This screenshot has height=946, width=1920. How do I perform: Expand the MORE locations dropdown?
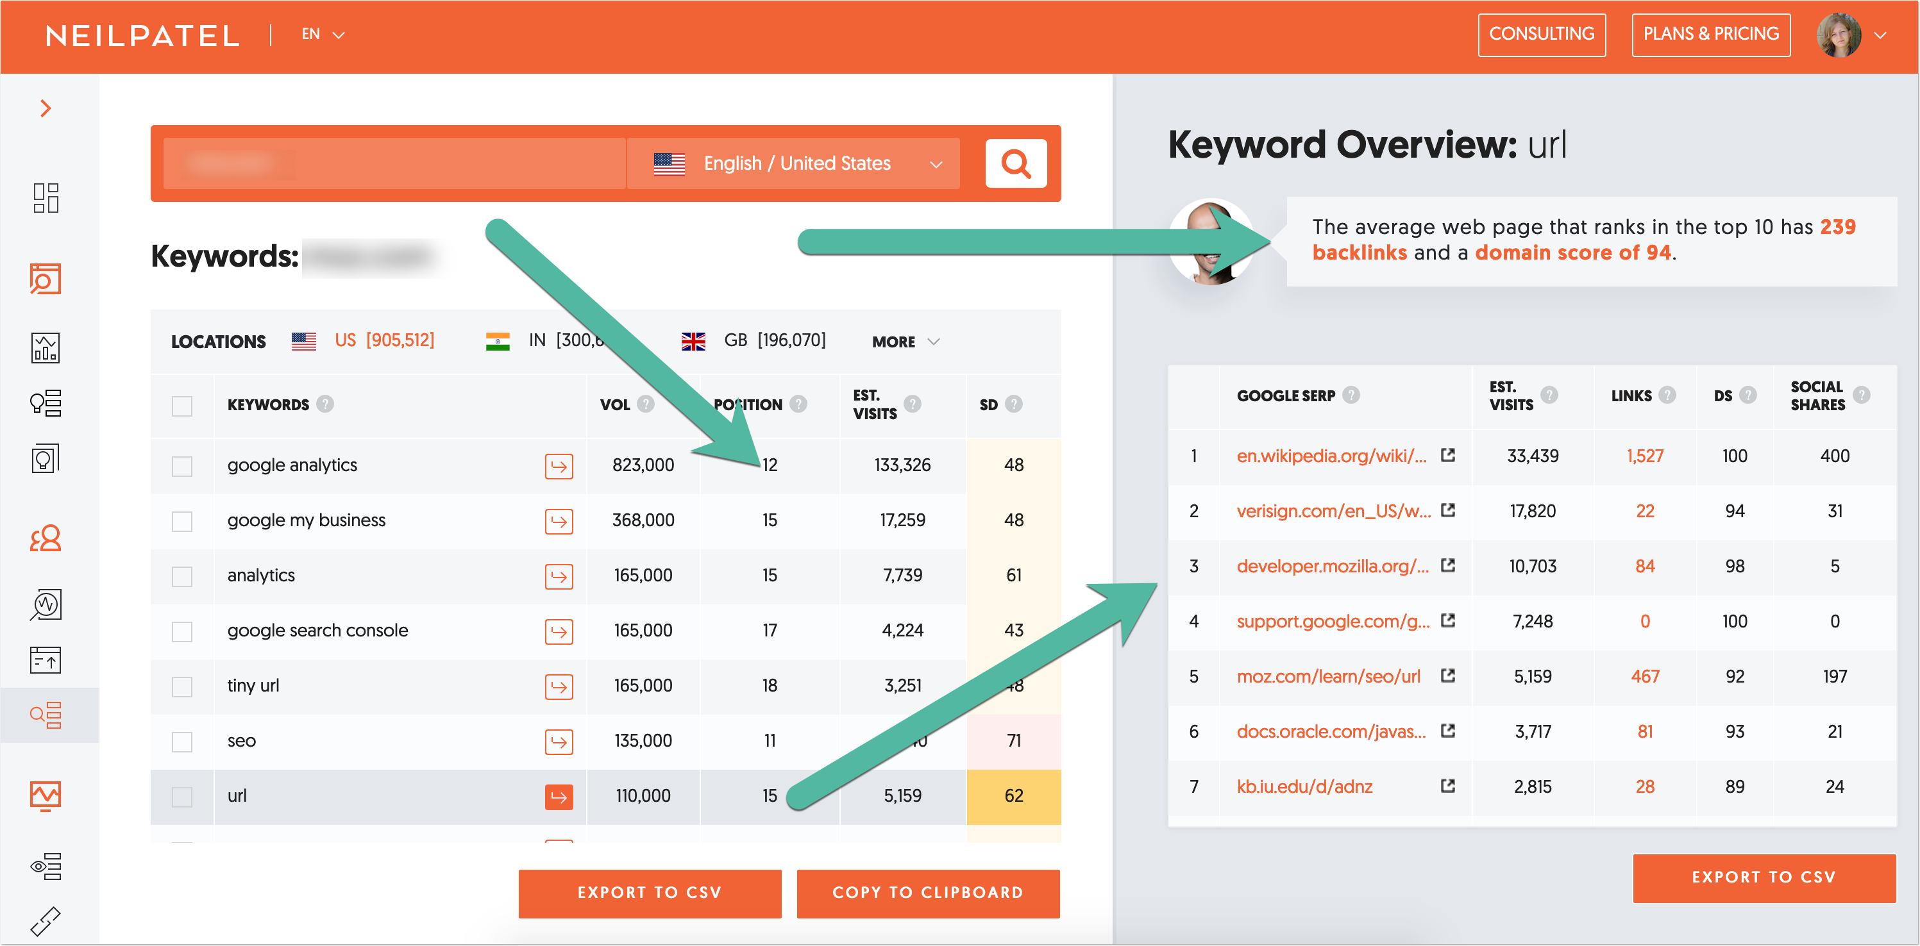(905, 341)
